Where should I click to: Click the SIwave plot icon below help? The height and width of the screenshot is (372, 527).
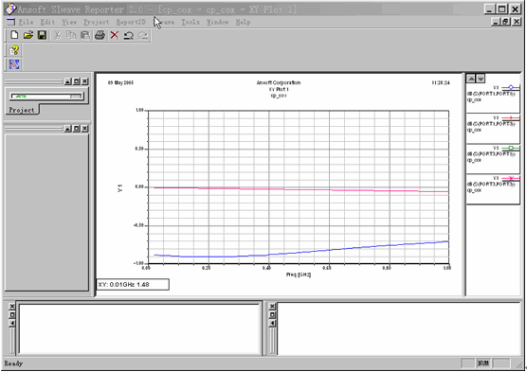(x=14, y=64)
